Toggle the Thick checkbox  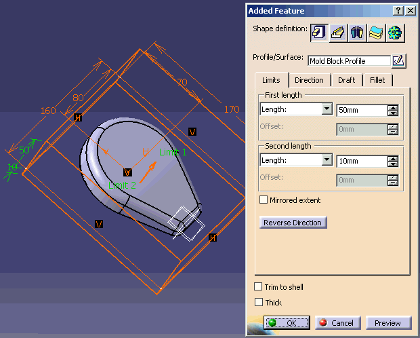click(x=258, y=303)
